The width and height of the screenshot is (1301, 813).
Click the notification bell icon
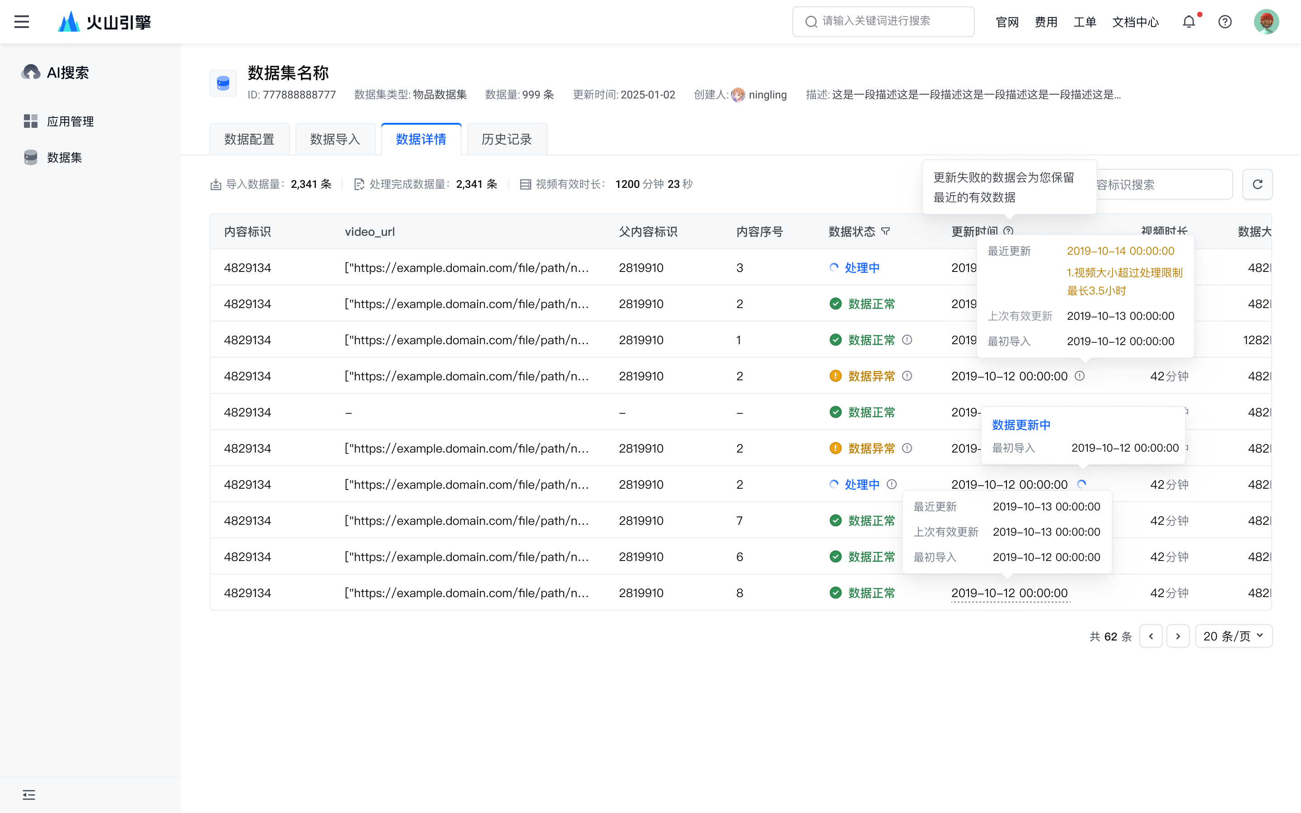1189,22
